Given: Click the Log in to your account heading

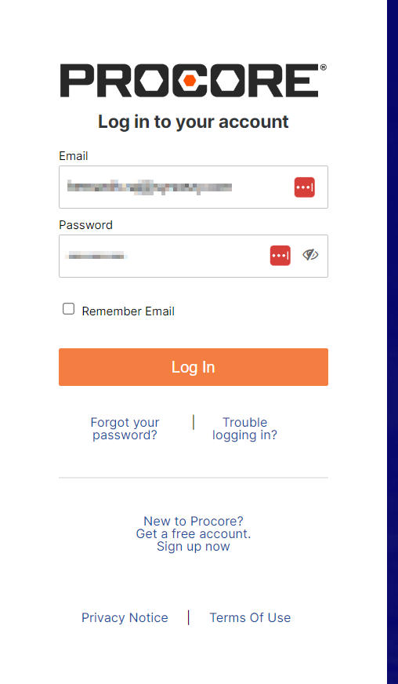Looking at the screenshot, I should coord(193,122).
